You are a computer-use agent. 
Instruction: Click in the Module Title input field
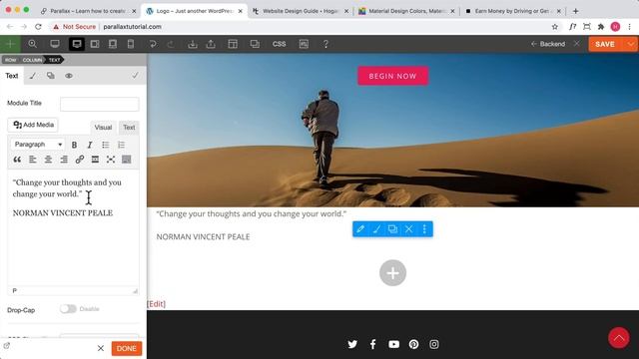(x=100, y=104)
